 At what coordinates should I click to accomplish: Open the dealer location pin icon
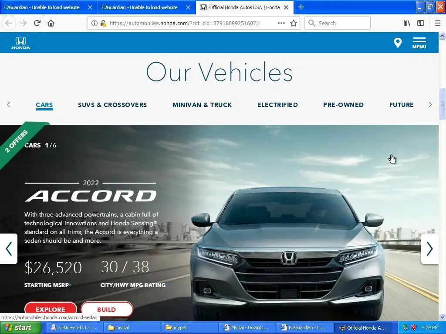(398, 43)
